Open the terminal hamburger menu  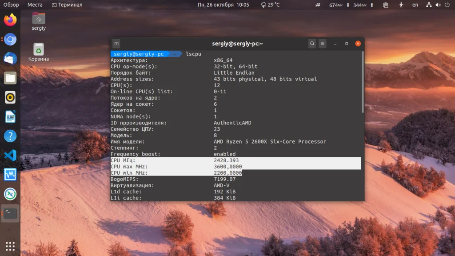pyautogui.click(x=323, y=44)
